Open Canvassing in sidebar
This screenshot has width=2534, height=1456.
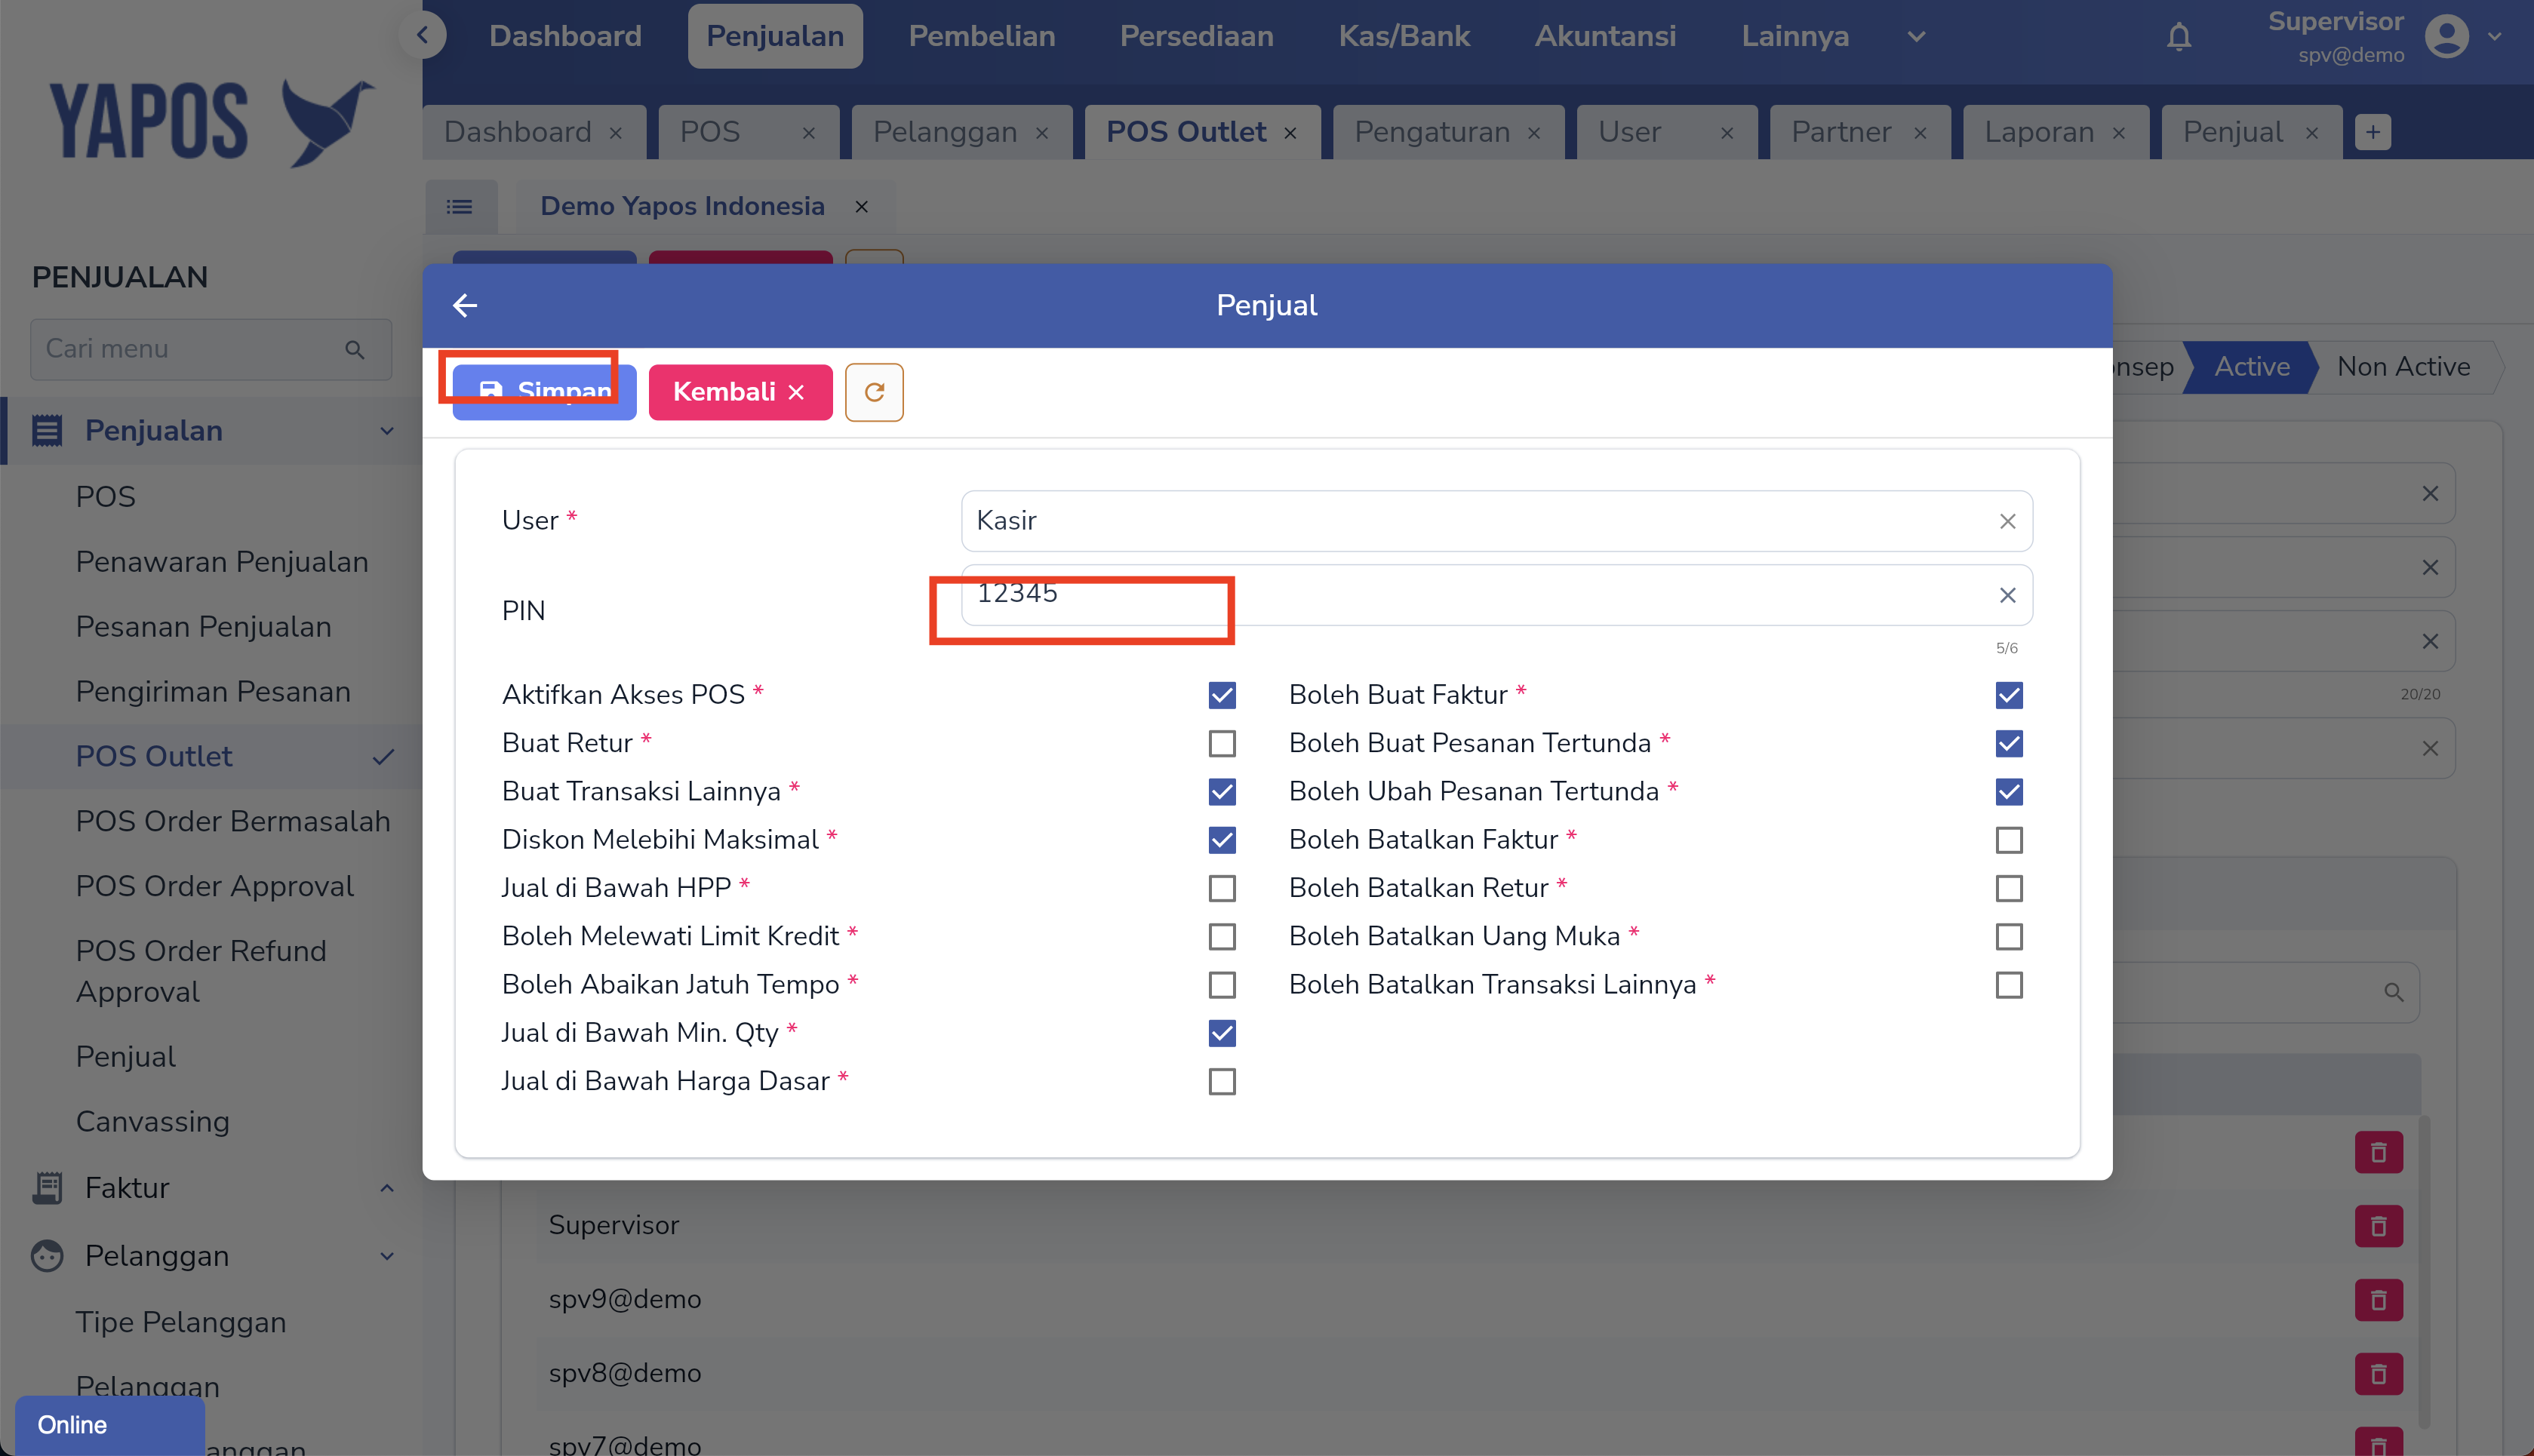(x=153, y=1122)
